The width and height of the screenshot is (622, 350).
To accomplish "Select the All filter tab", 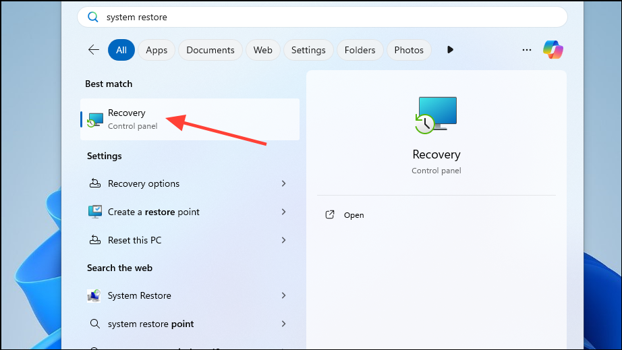I will (x=121, y=50).
